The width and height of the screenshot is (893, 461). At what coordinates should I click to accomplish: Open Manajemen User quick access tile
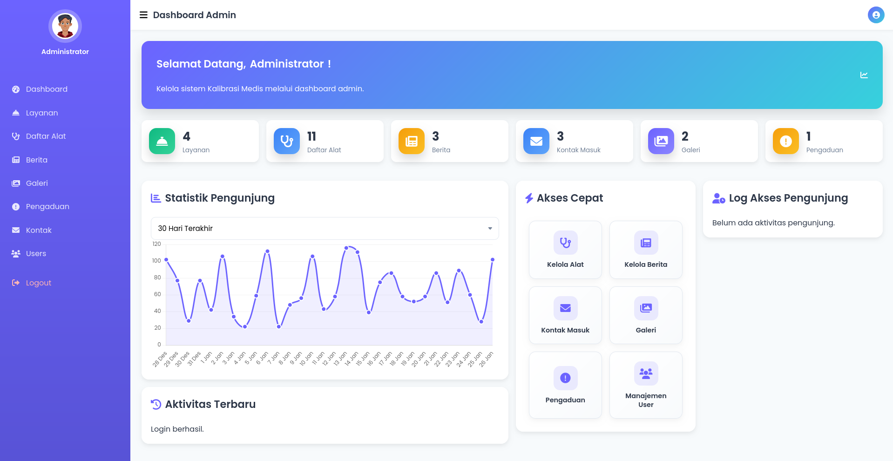pyautogui.click(x=646, y=385)
